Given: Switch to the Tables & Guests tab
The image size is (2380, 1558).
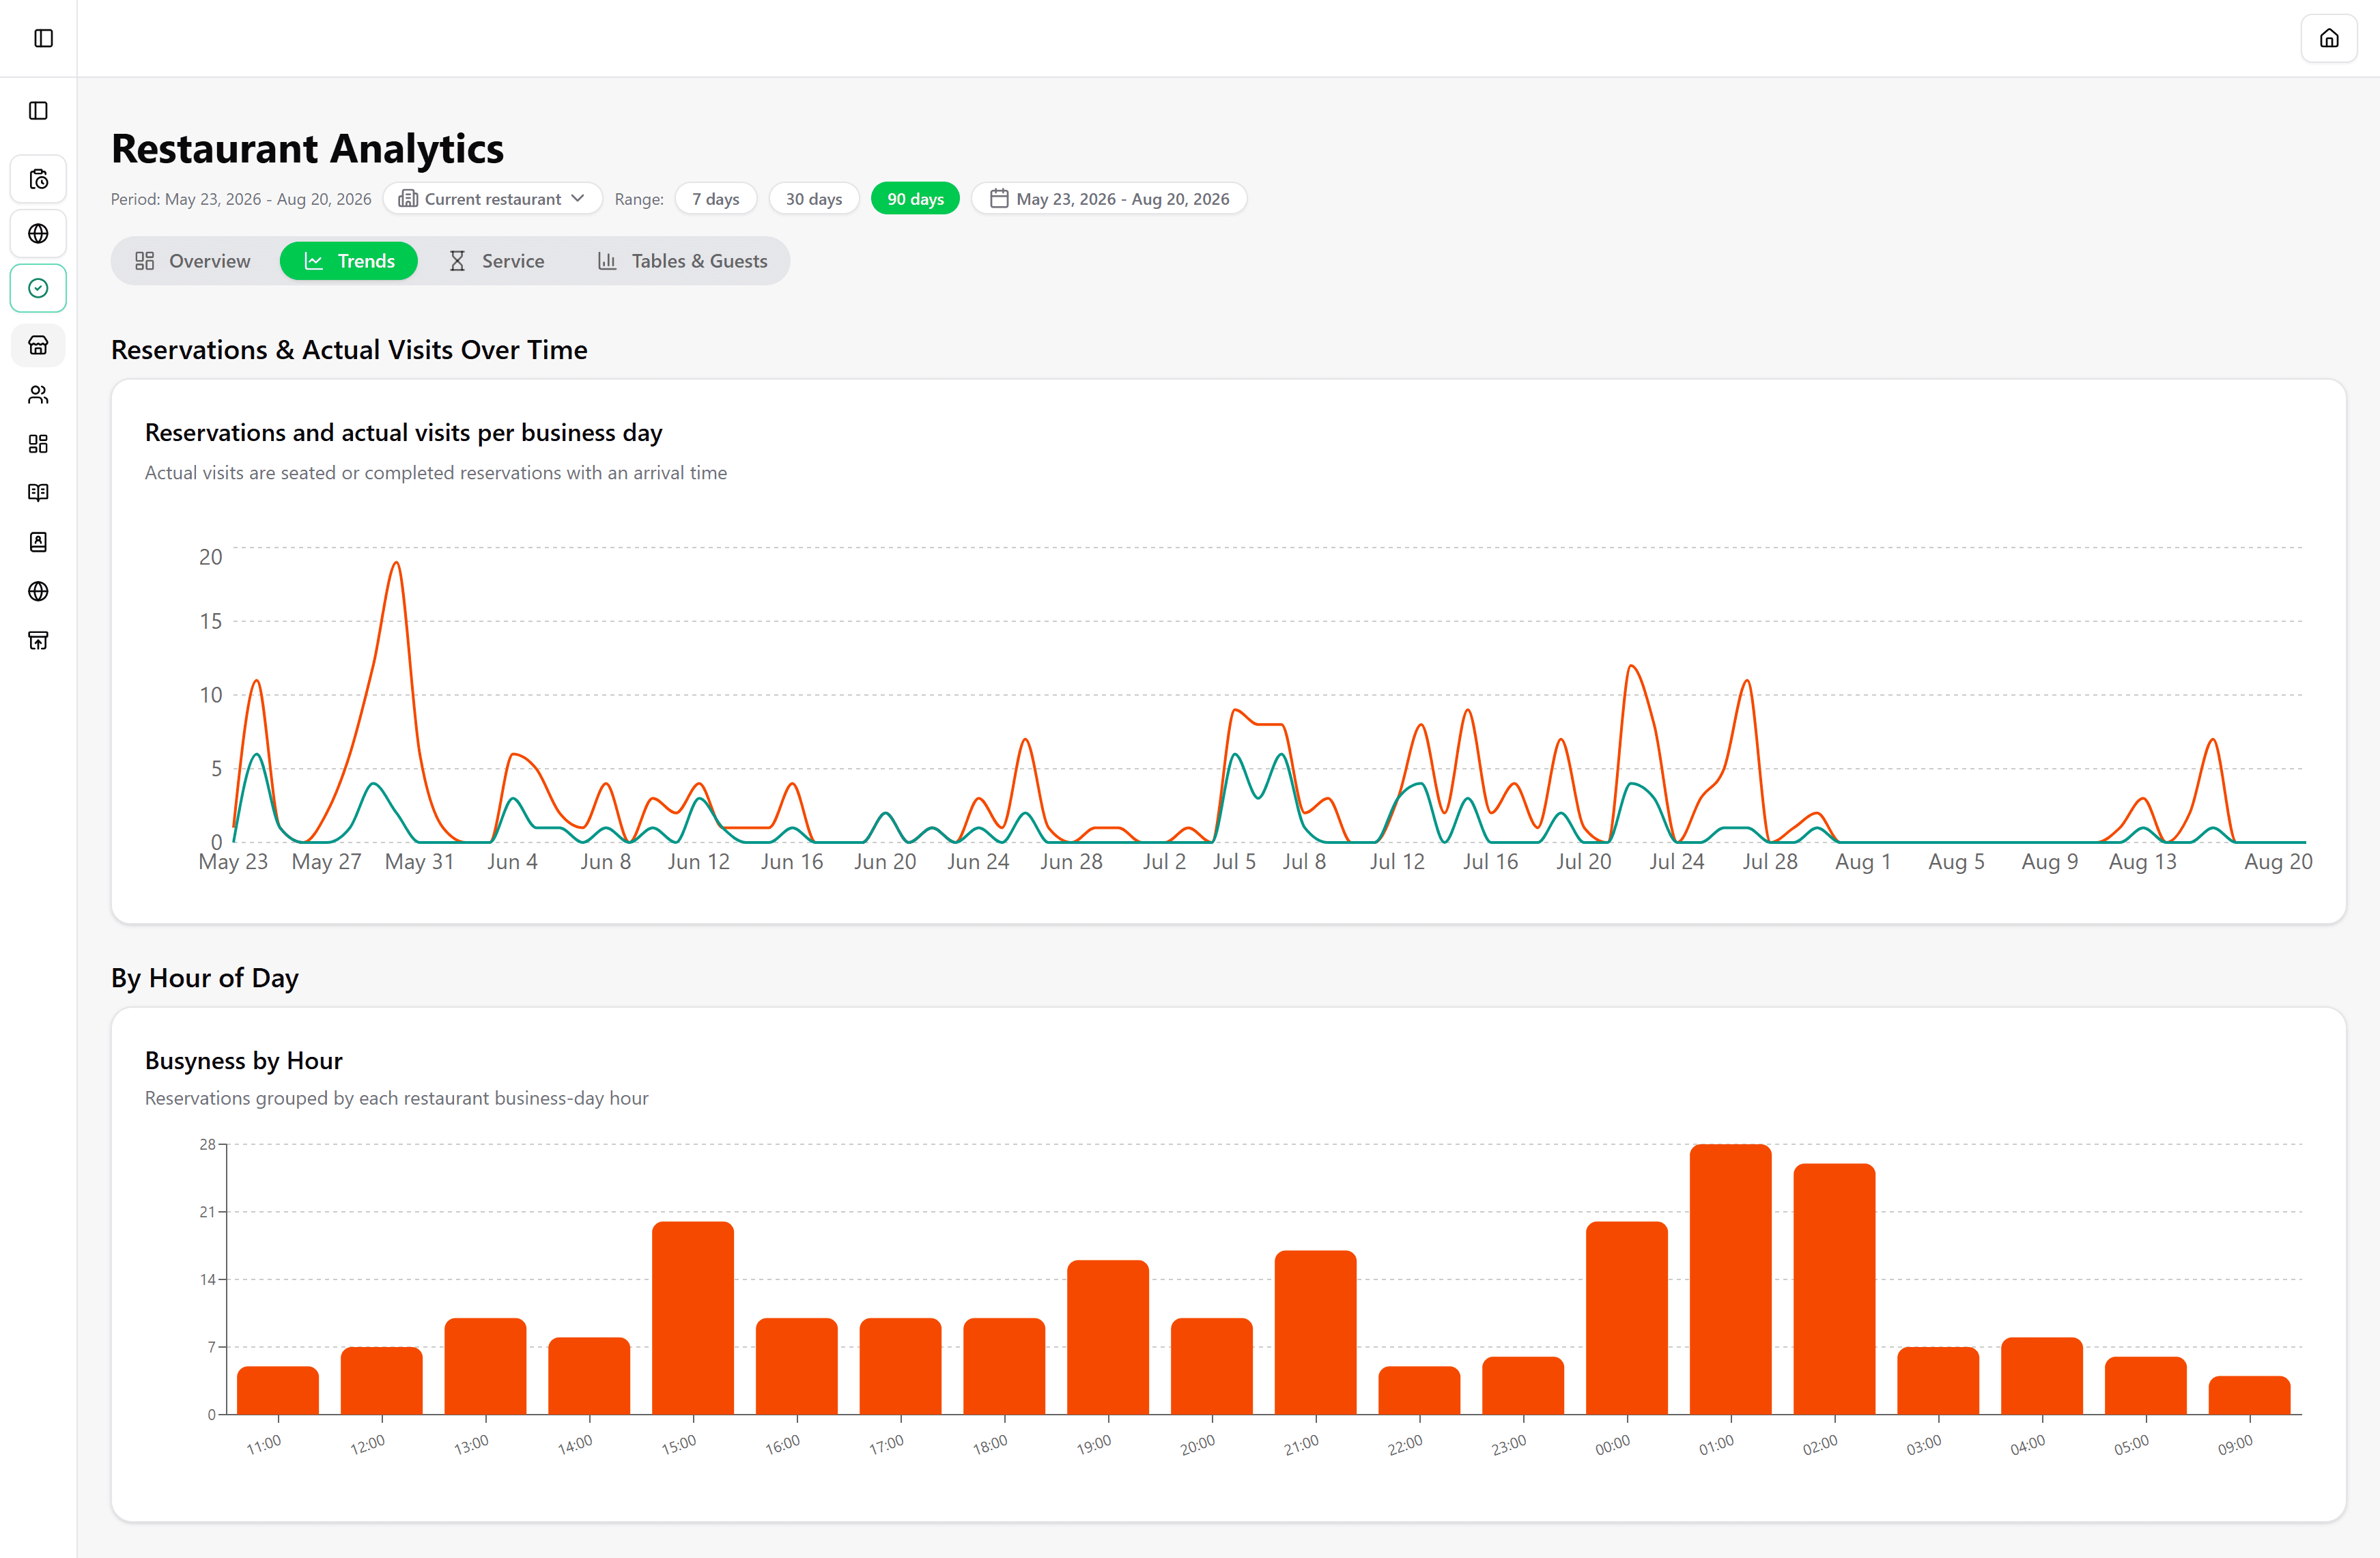Looking at the screenshot, I should point(683,261).
